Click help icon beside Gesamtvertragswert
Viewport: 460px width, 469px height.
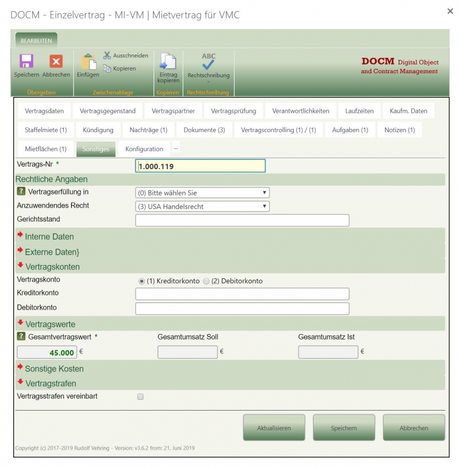pos(21,337)
